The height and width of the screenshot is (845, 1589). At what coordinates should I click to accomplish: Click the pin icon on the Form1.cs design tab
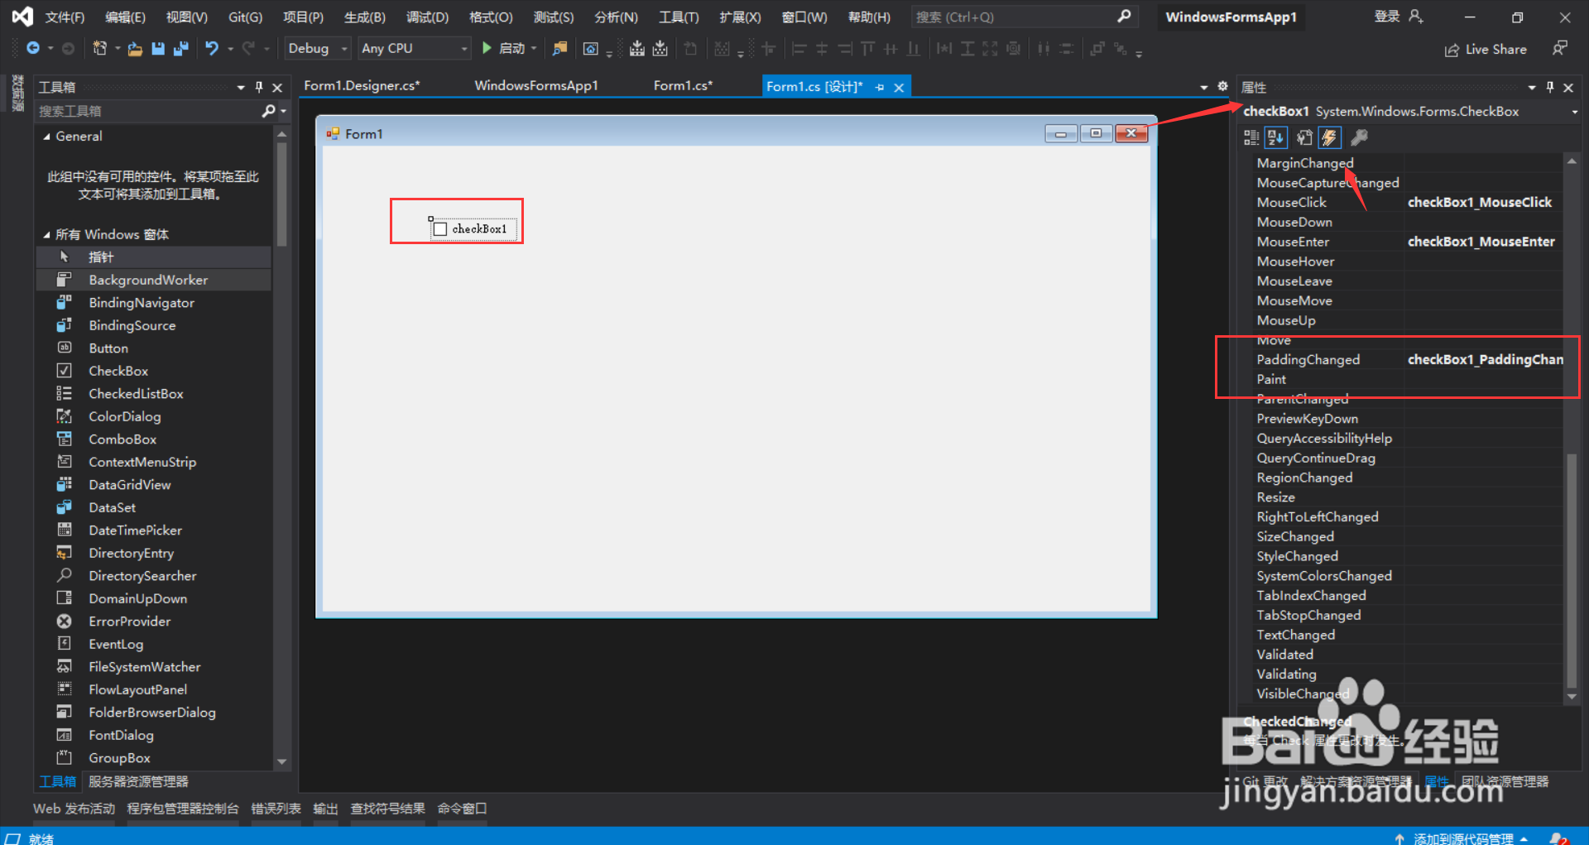coord(880,87)
